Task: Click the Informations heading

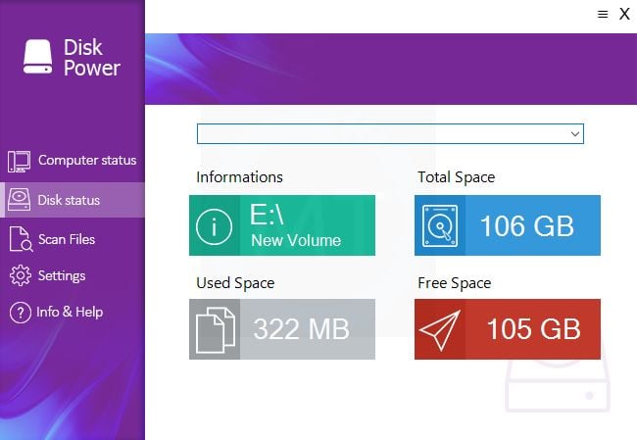Action: [x=239, y=177]
